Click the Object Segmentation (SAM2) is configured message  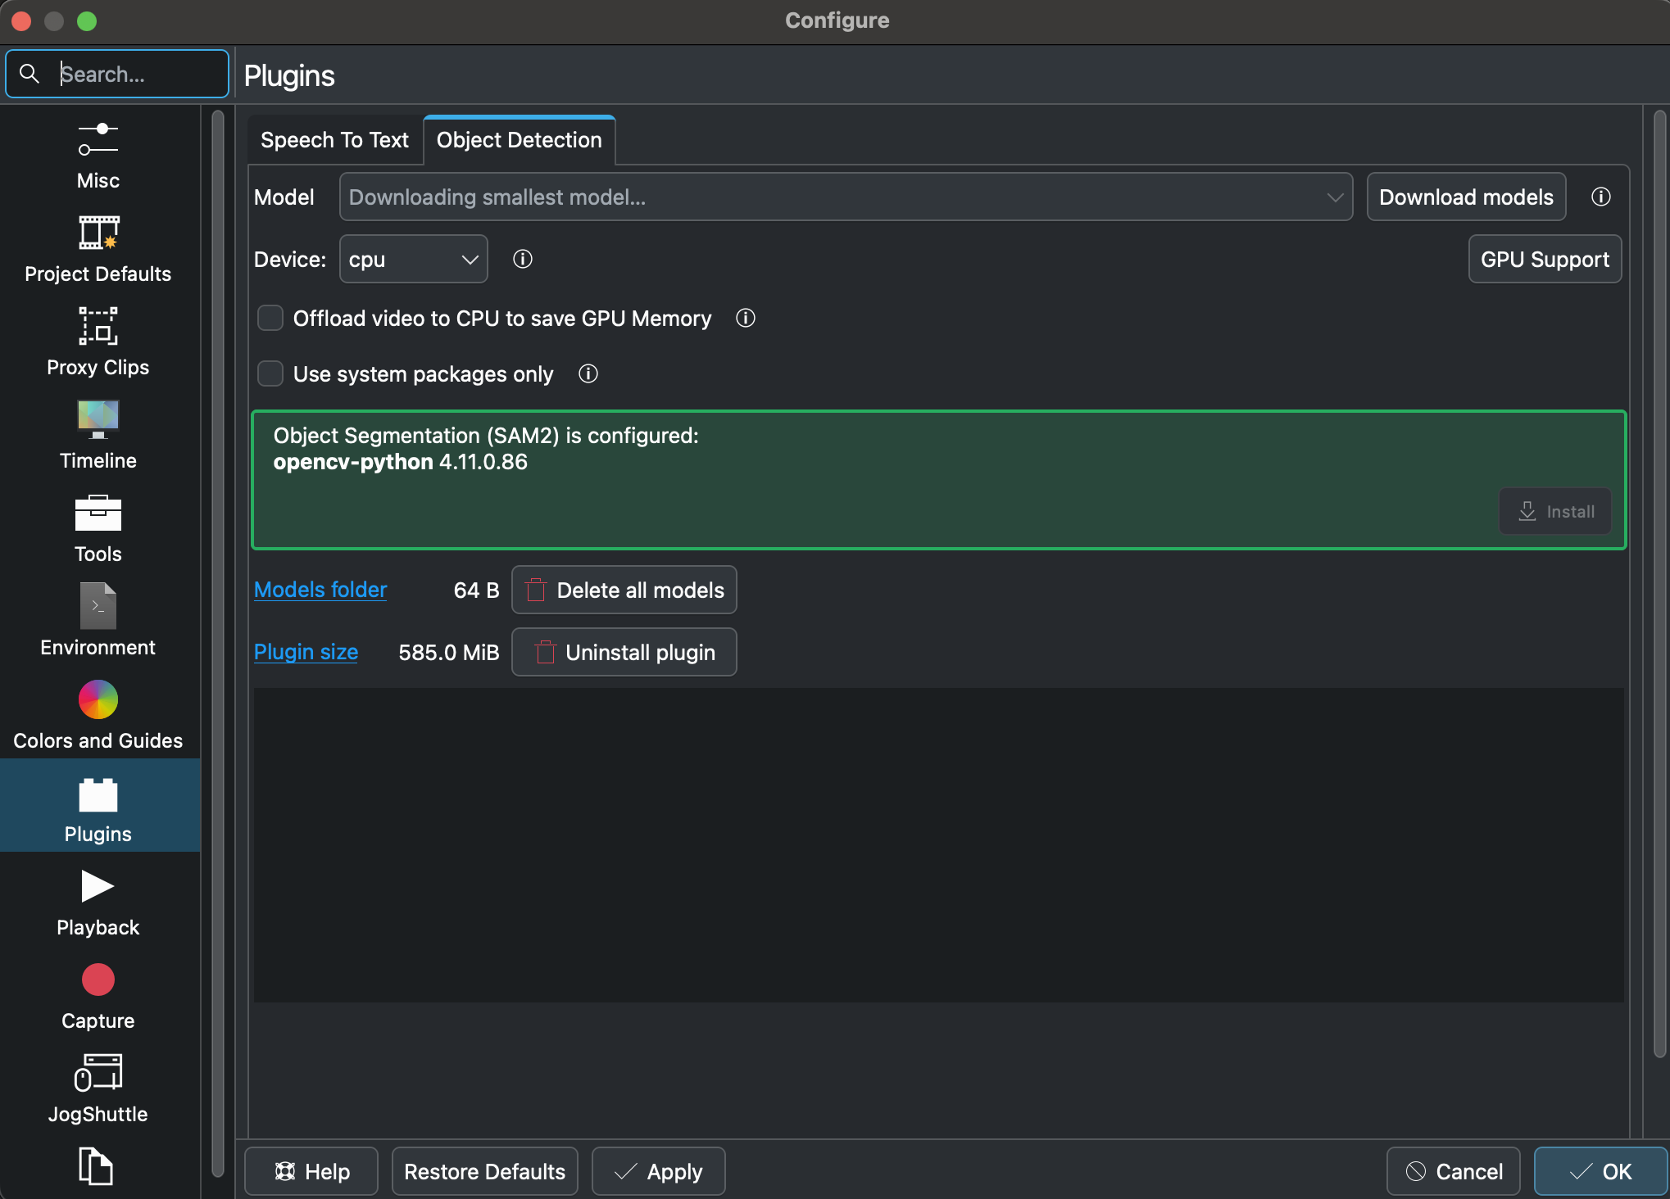(x=486, y=435)
